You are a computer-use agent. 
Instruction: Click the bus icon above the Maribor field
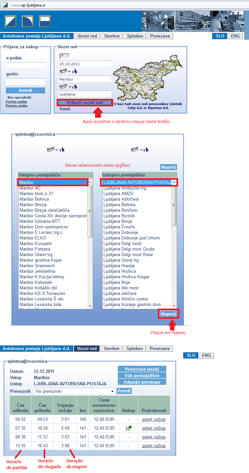pos(68,71)
